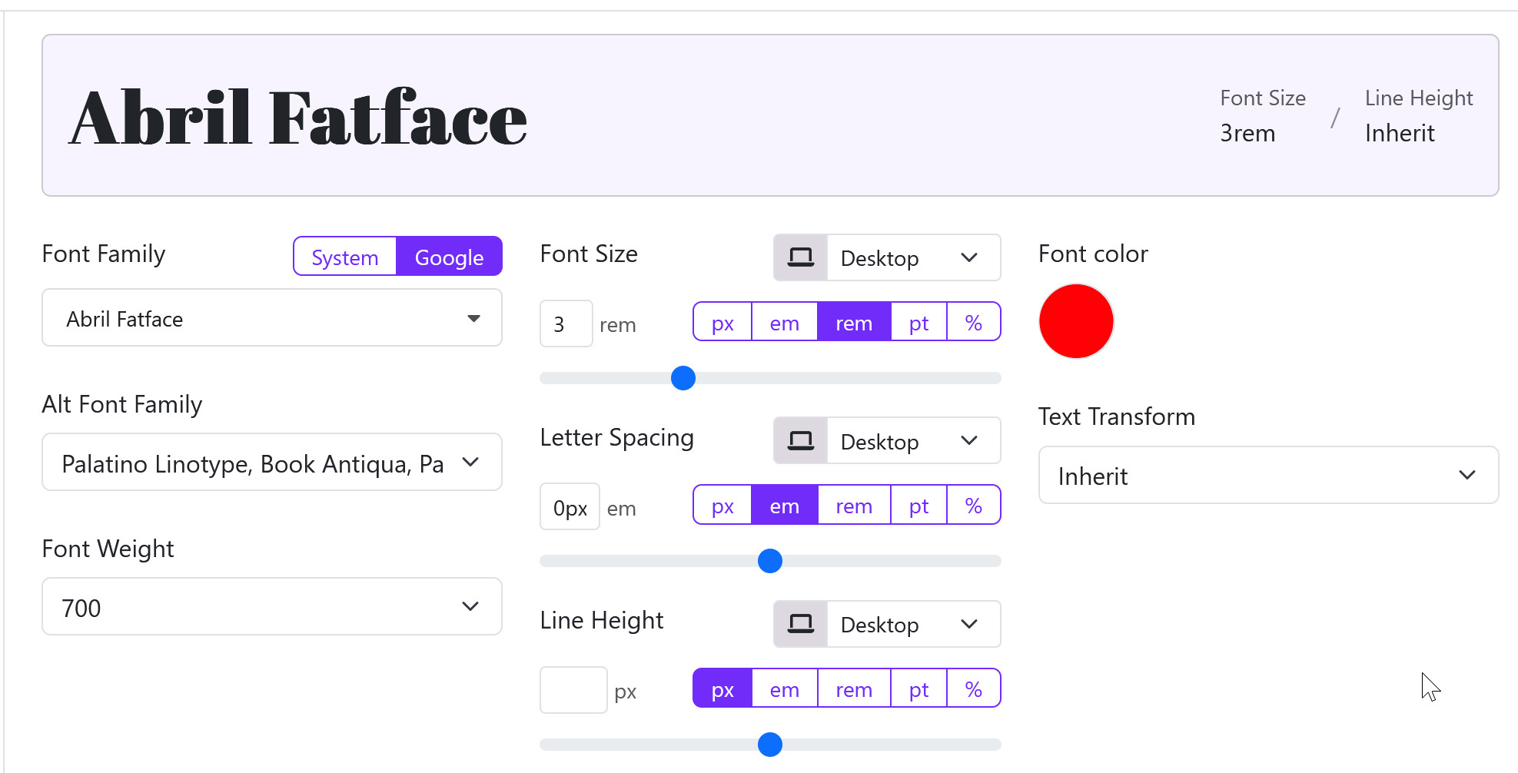1518x773 pixels.
Task: Click the device icon beside Letter Spacing
Action: [800, 440]
